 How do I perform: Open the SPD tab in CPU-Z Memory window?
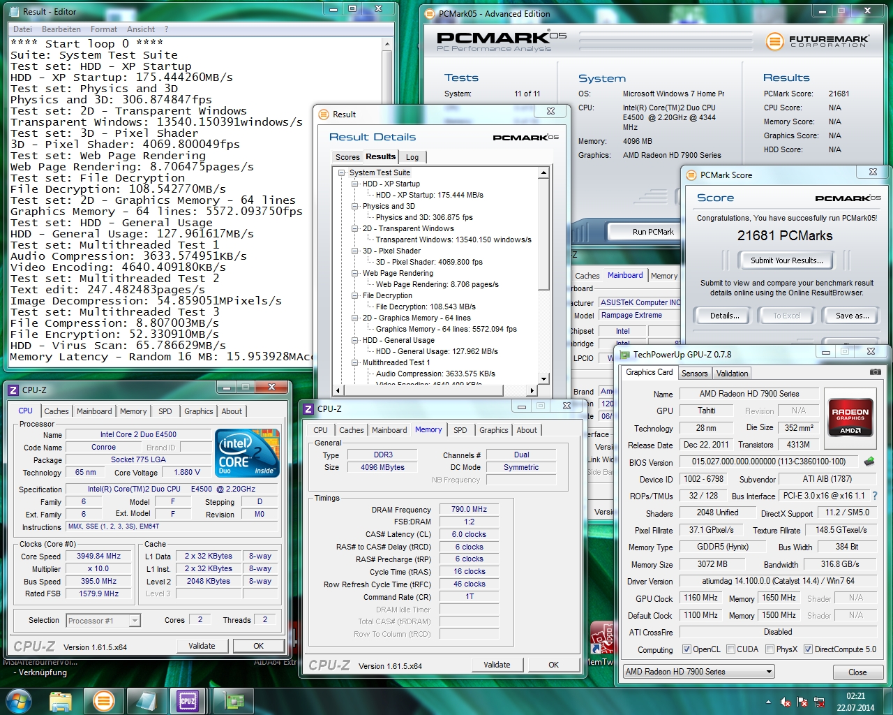[460, 430]
